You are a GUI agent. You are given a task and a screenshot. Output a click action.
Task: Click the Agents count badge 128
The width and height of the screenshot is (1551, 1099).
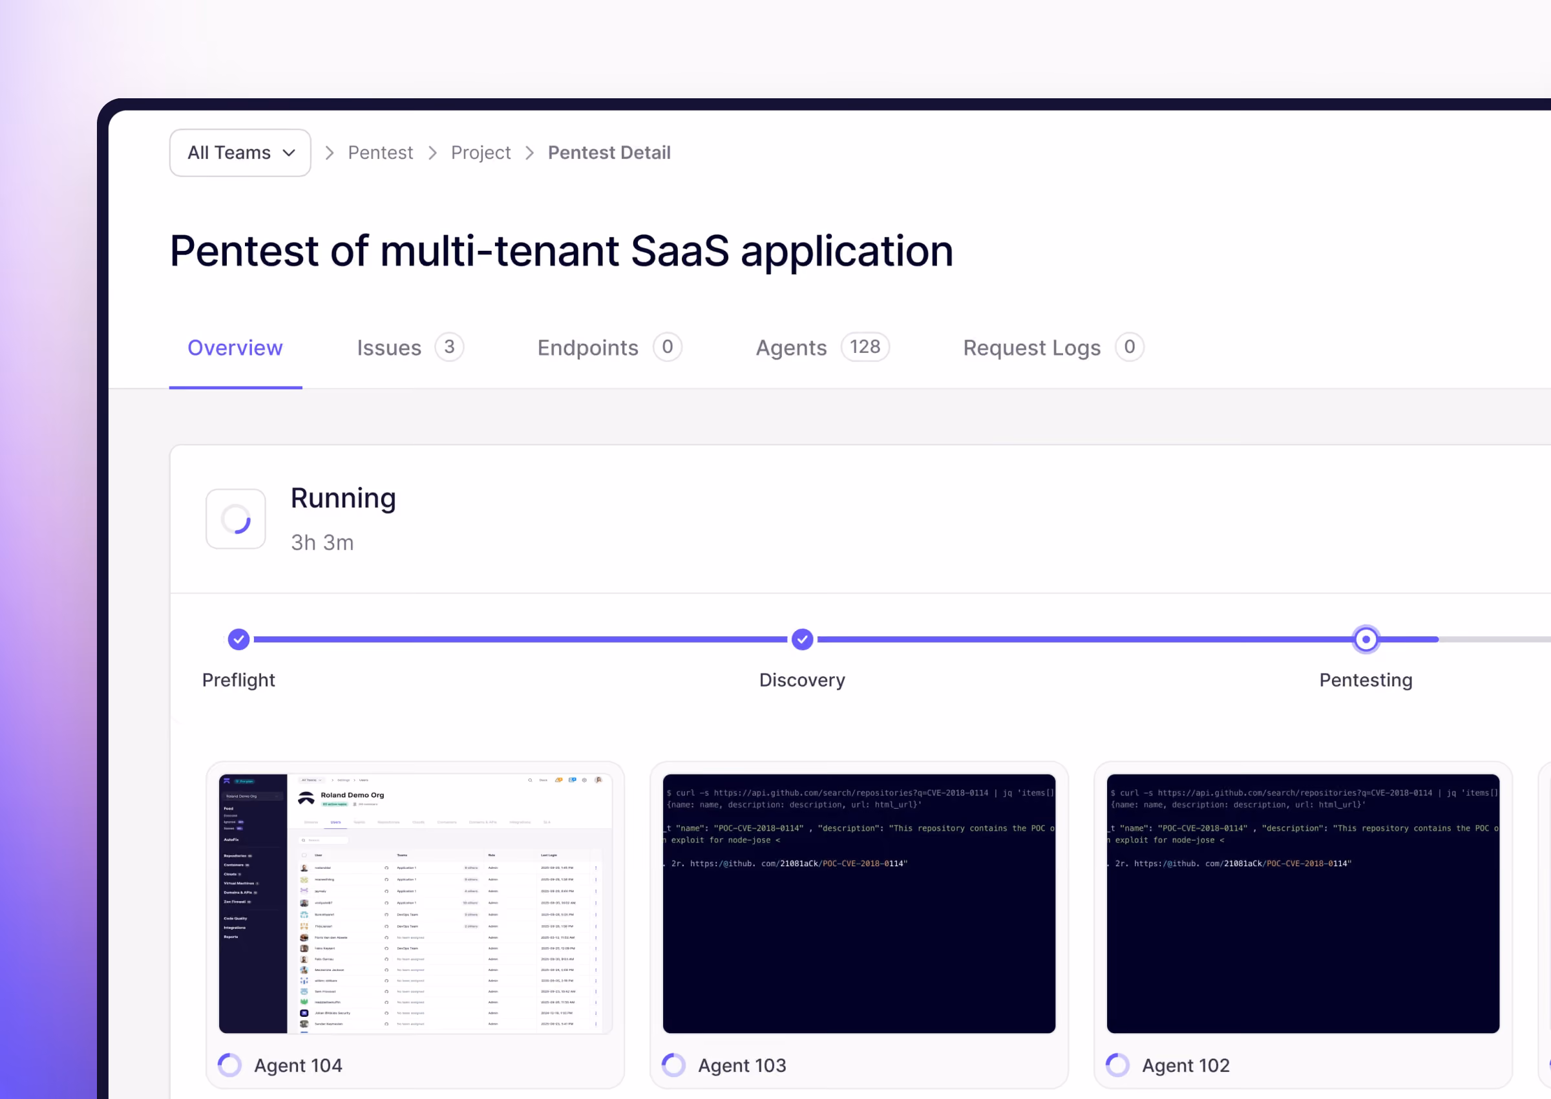865,347
